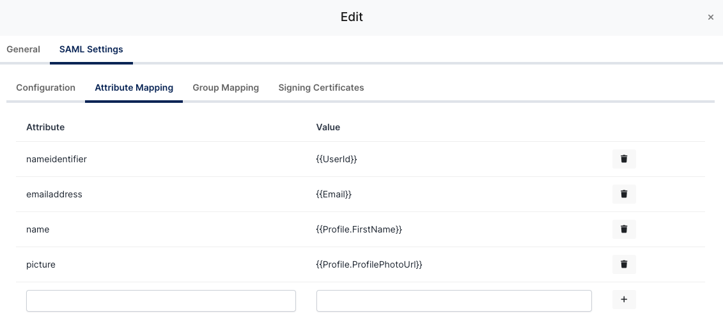
Task: Close the Edit dialog
Action: [x=710, y=17]
